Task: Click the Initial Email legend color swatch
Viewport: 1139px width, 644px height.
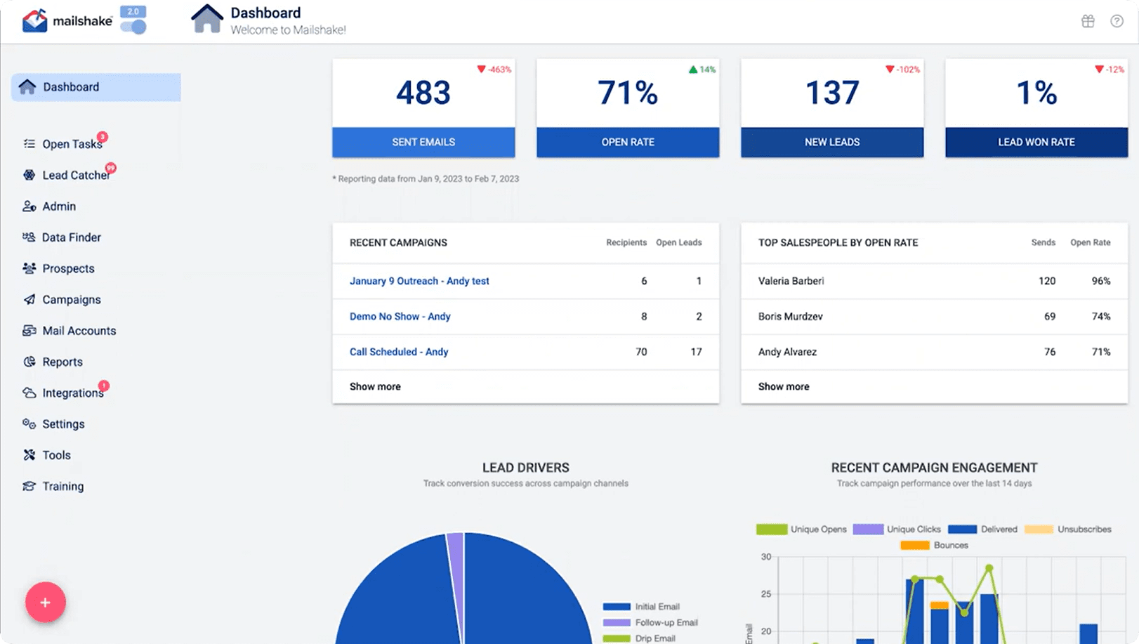Action: 616,607
